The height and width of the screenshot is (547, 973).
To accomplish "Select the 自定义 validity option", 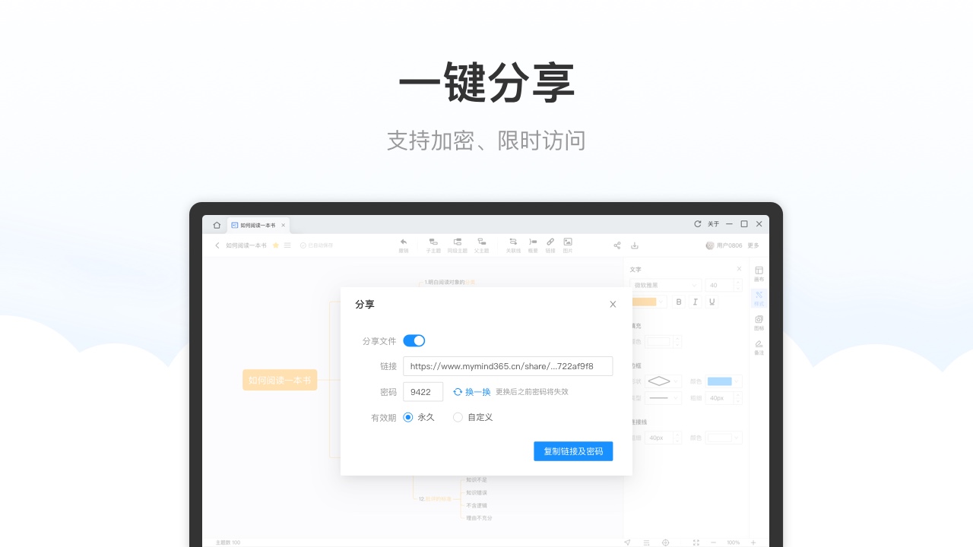I will tap(473, 417).
